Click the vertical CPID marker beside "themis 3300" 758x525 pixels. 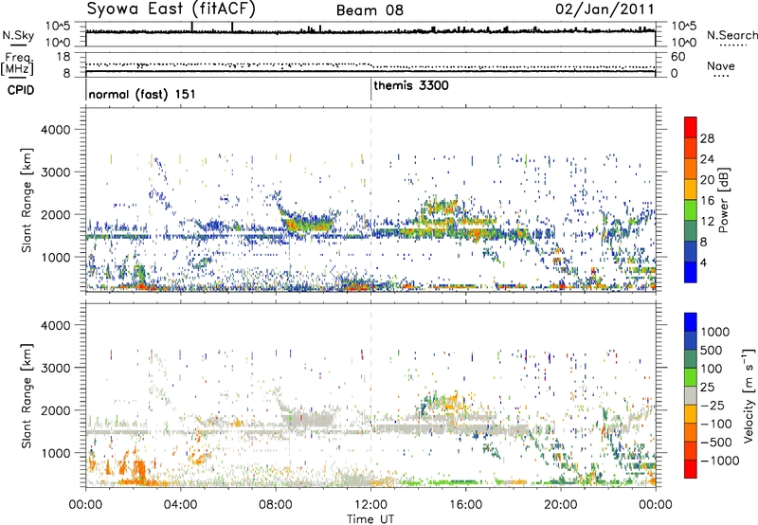click(x=370, y=89)
